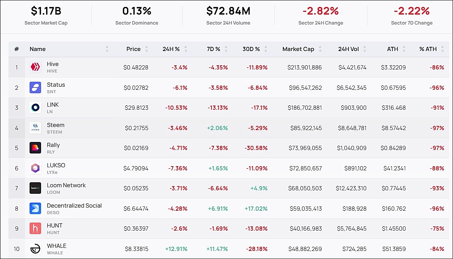Click the # column header
Viewport: 453px width, 259px height.
point(17,49)
